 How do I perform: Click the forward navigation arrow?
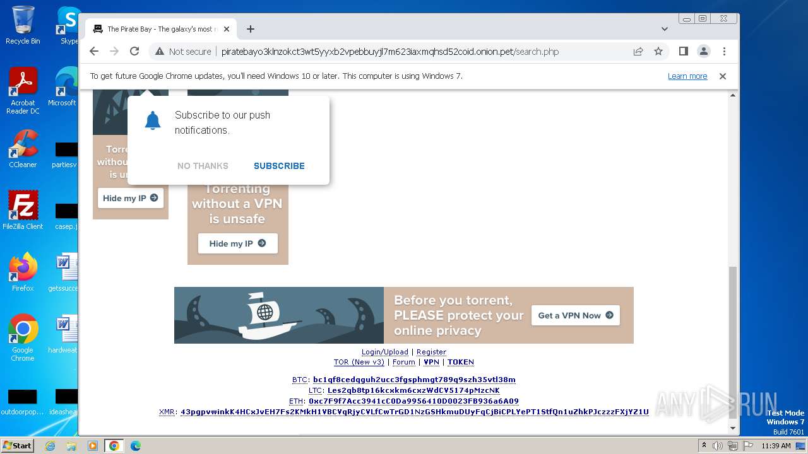pos(114,52)
